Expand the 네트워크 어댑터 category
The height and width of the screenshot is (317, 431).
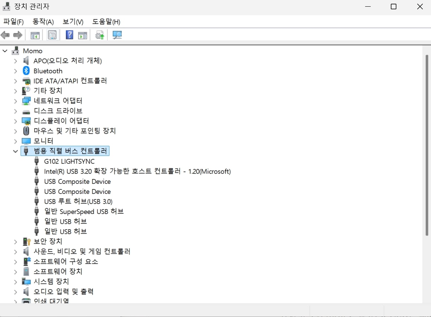pyautogui.click(x=15, y=101)
